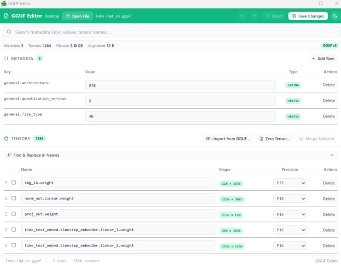Edit general.file_type value '30'
Screen dimensions: 341x264
(x=181, y=117)
